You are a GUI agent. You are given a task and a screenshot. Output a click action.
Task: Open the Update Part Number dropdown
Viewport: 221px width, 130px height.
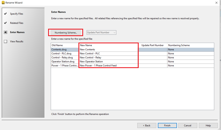101,32
